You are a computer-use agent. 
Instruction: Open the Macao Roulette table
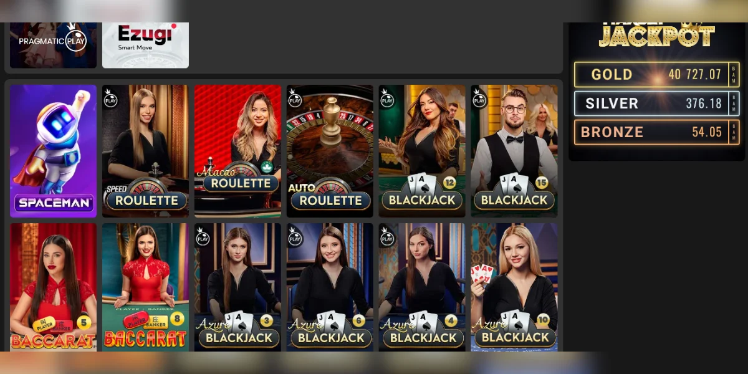[237, 151]
